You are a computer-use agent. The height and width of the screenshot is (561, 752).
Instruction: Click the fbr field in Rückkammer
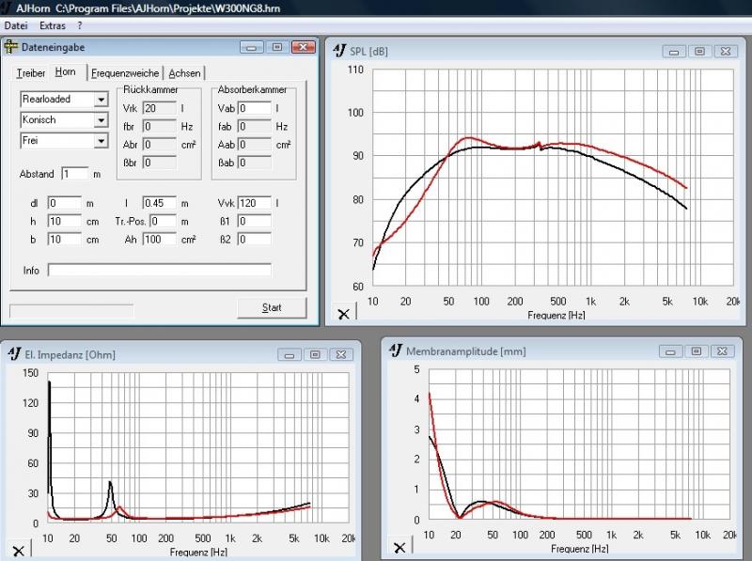159,127
